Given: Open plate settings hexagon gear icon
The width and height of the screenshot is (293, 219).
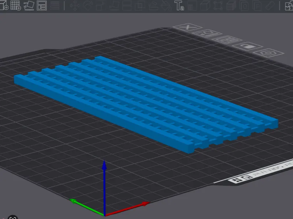Looking at the screenshot, I should coord(268,53).
